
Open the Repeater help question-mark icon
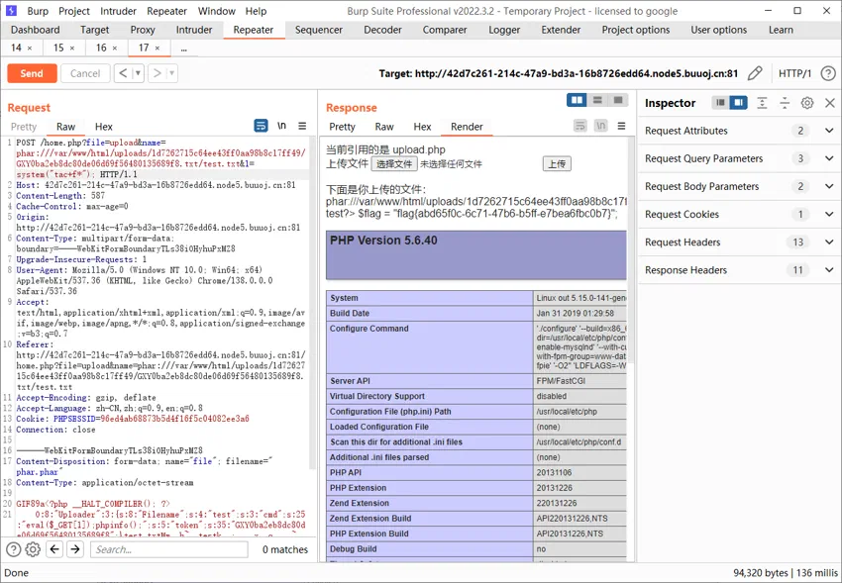click(x=828, y=73)
